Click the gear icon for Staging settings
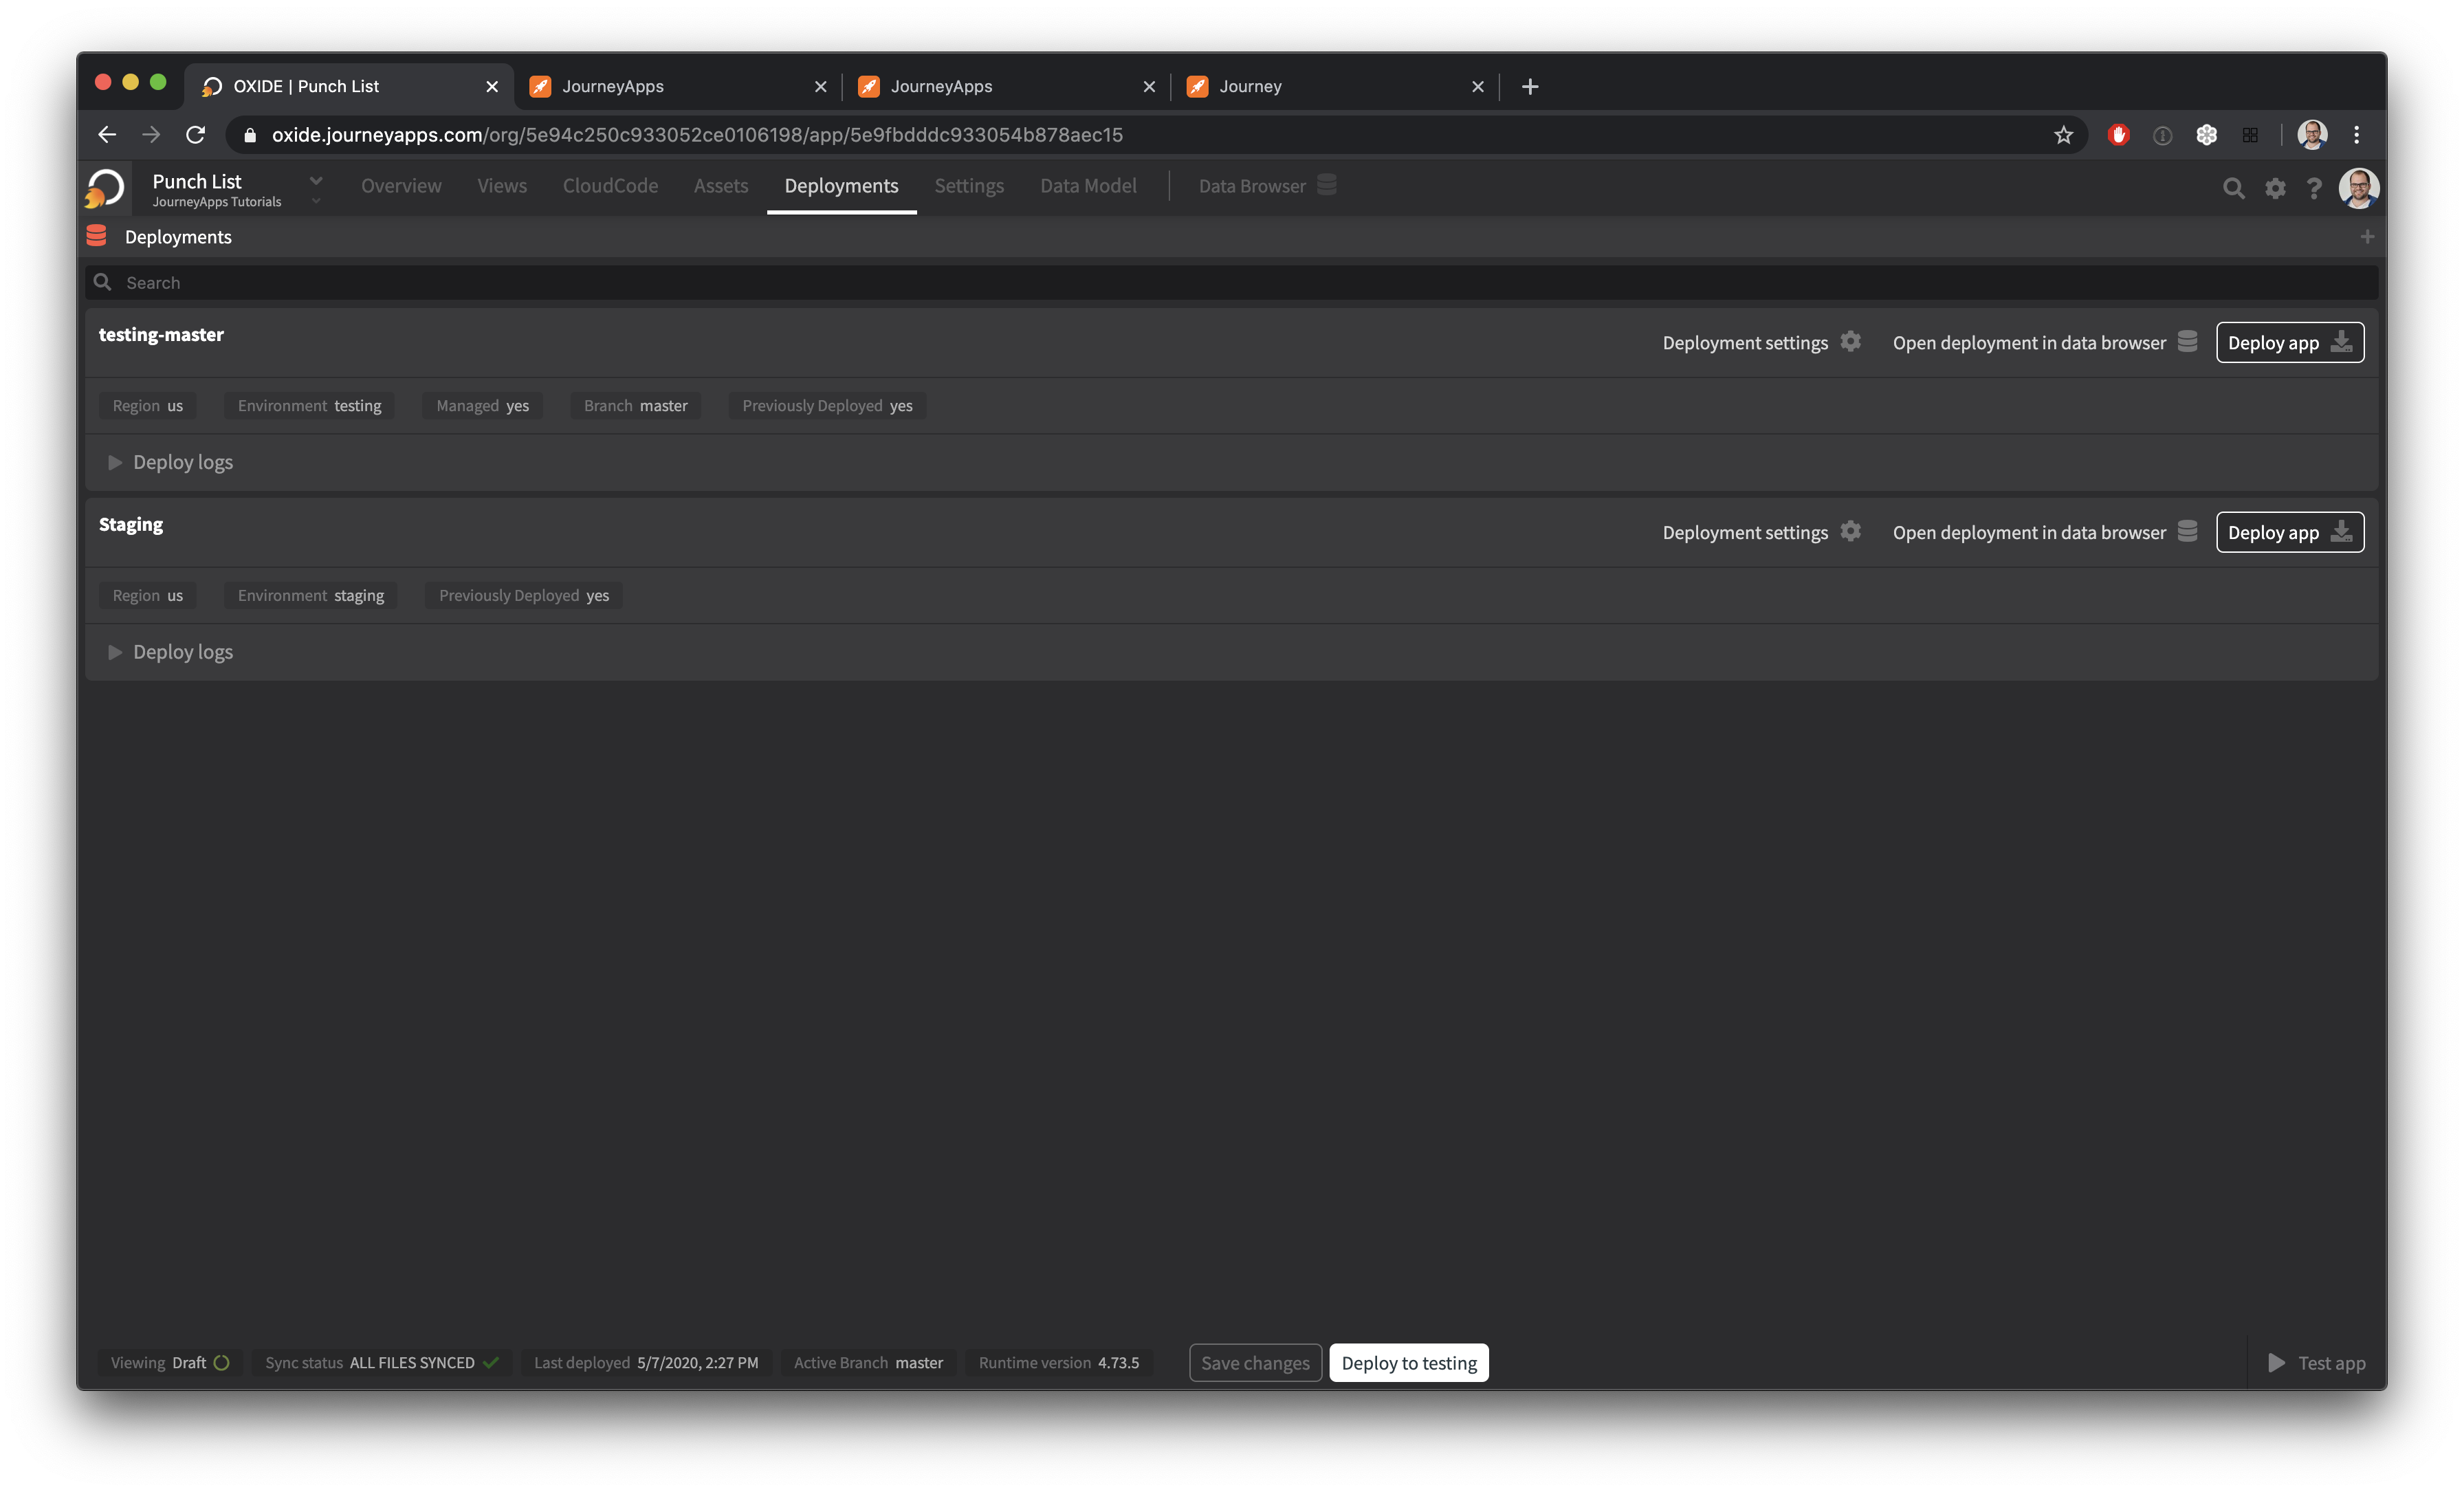The width and height of the screenshot is (2464, 1492). 1851,532
